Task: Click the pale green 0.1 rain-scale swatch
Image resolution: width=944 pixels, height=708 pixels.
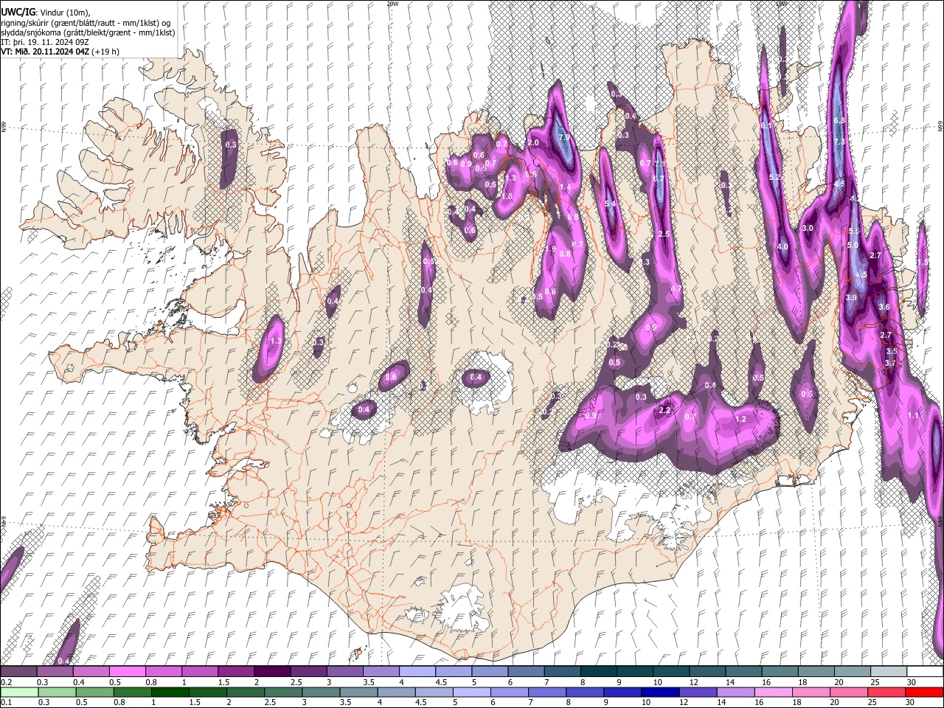Action: (18, 693)
